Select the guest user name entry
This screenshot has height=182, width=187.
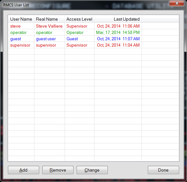point(16,39)
